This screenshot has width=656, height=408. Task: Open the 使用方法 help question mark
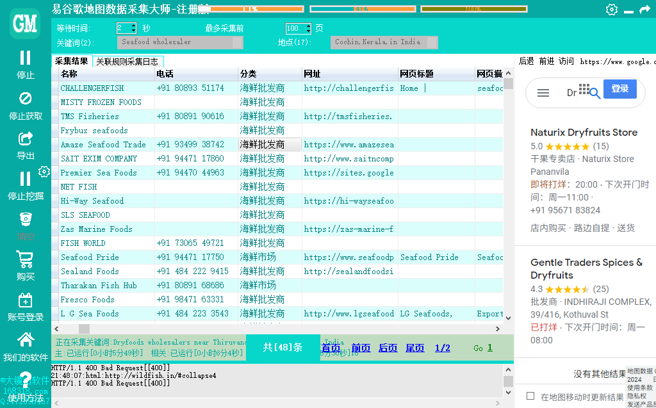pos(26,379)
